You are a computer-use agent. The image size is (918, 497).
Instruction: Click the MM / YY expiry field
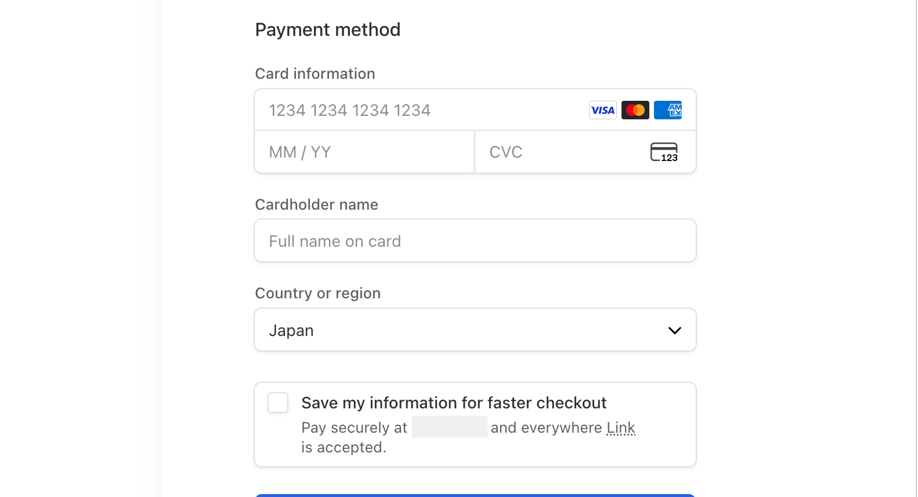click(364, 152)
